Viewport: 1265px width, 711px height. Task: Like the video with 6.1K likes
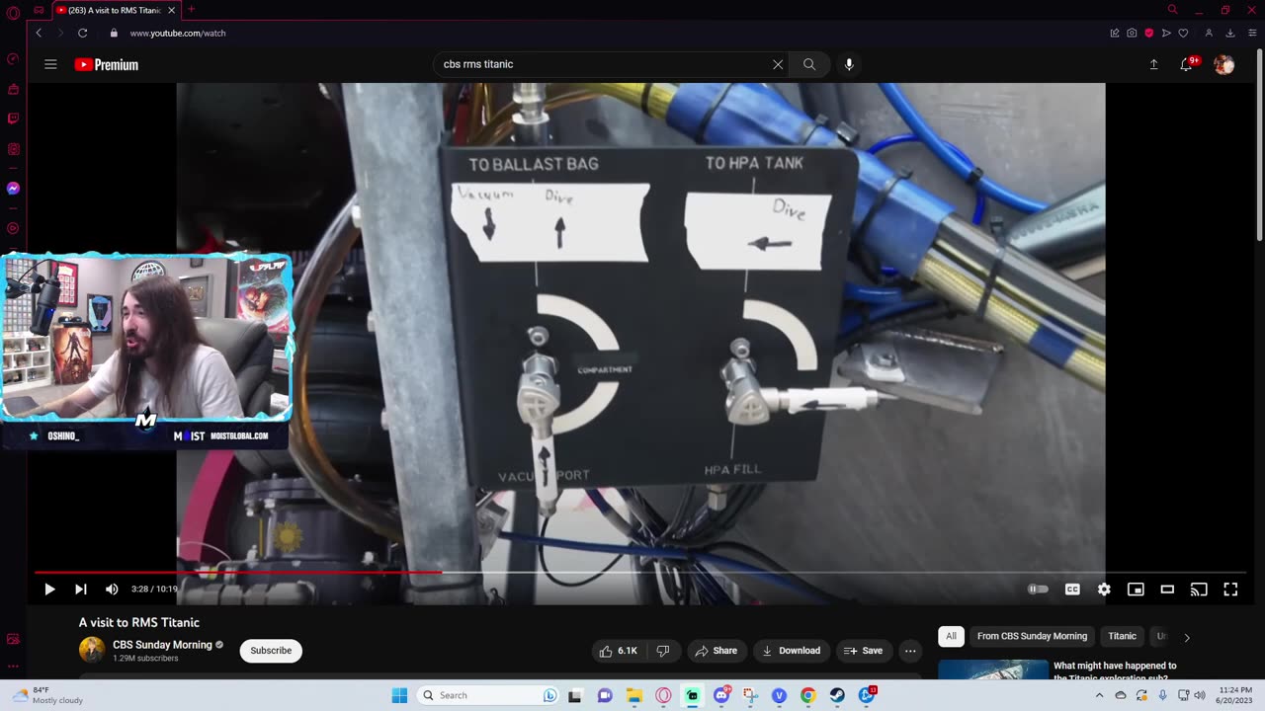618,651
